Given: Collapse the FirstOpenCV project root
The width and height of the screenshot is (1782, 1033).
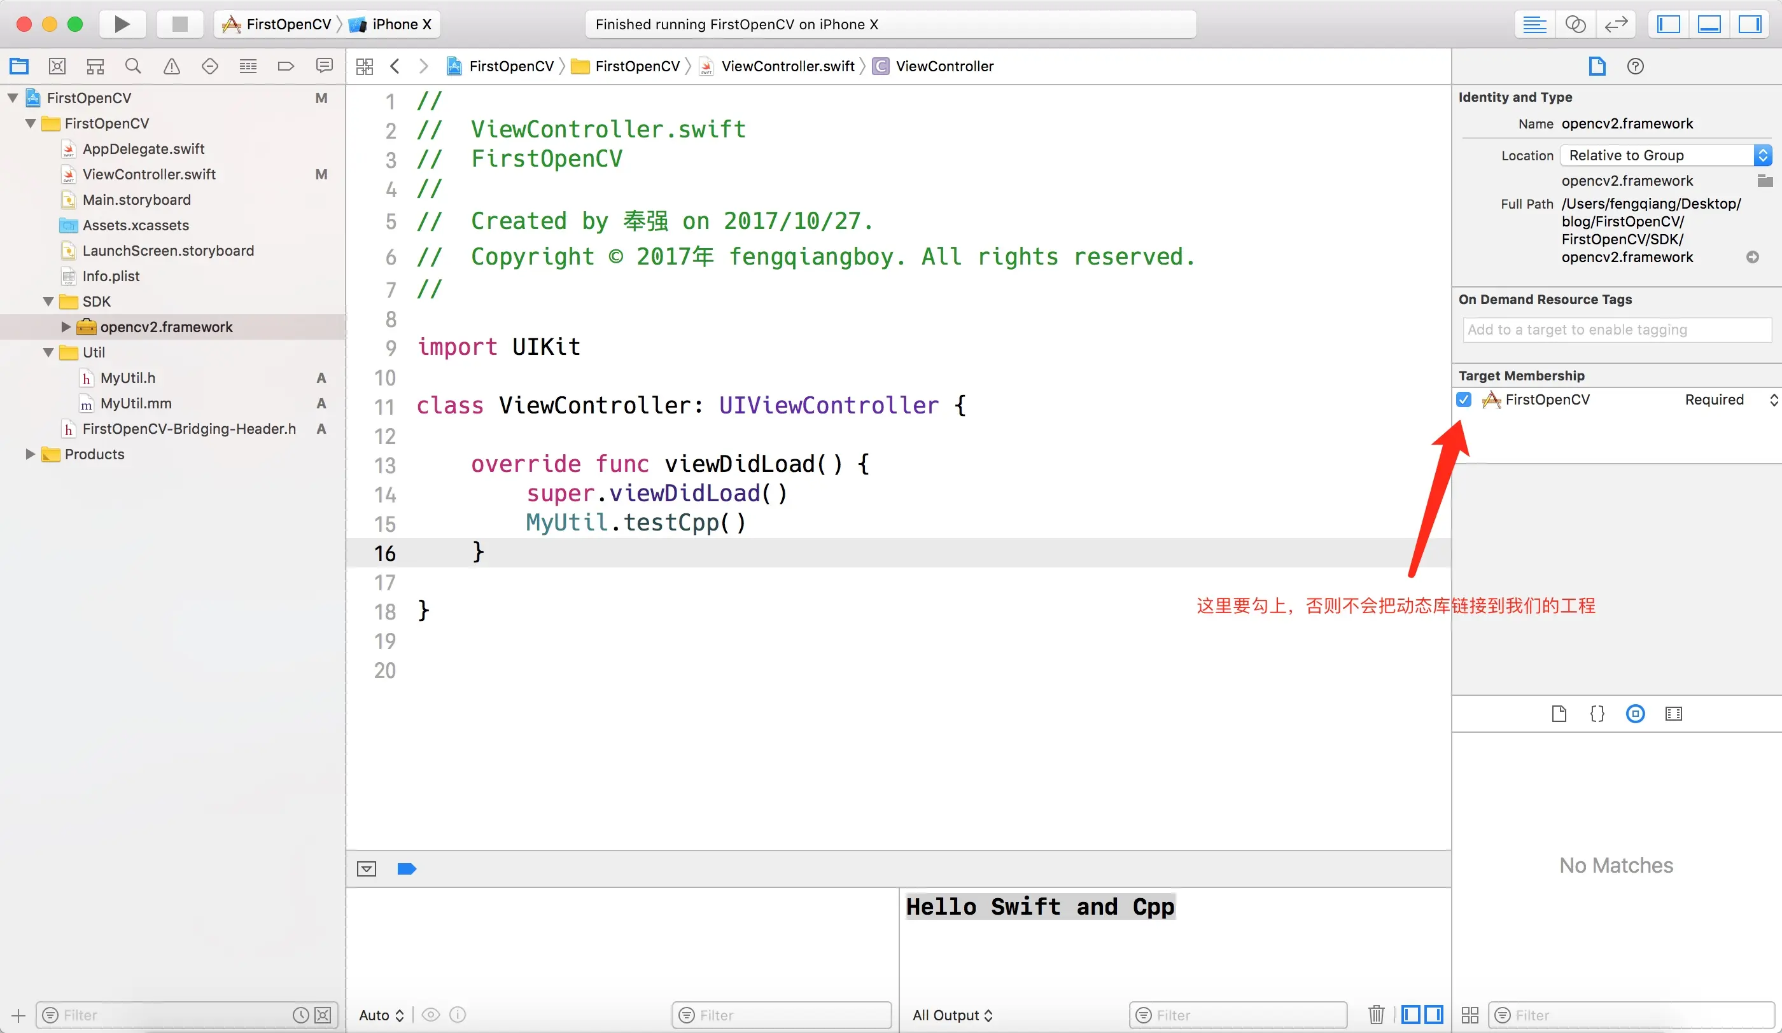Looking at the screenshot, I should pos(13,97).
